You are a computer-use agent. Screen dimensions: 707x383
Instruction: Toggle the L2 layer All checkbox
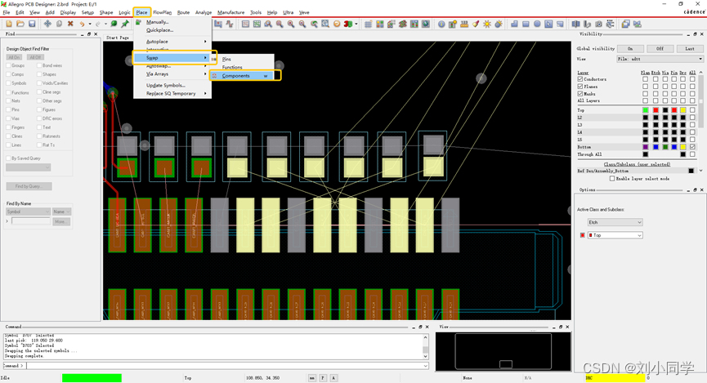[692, 117]
